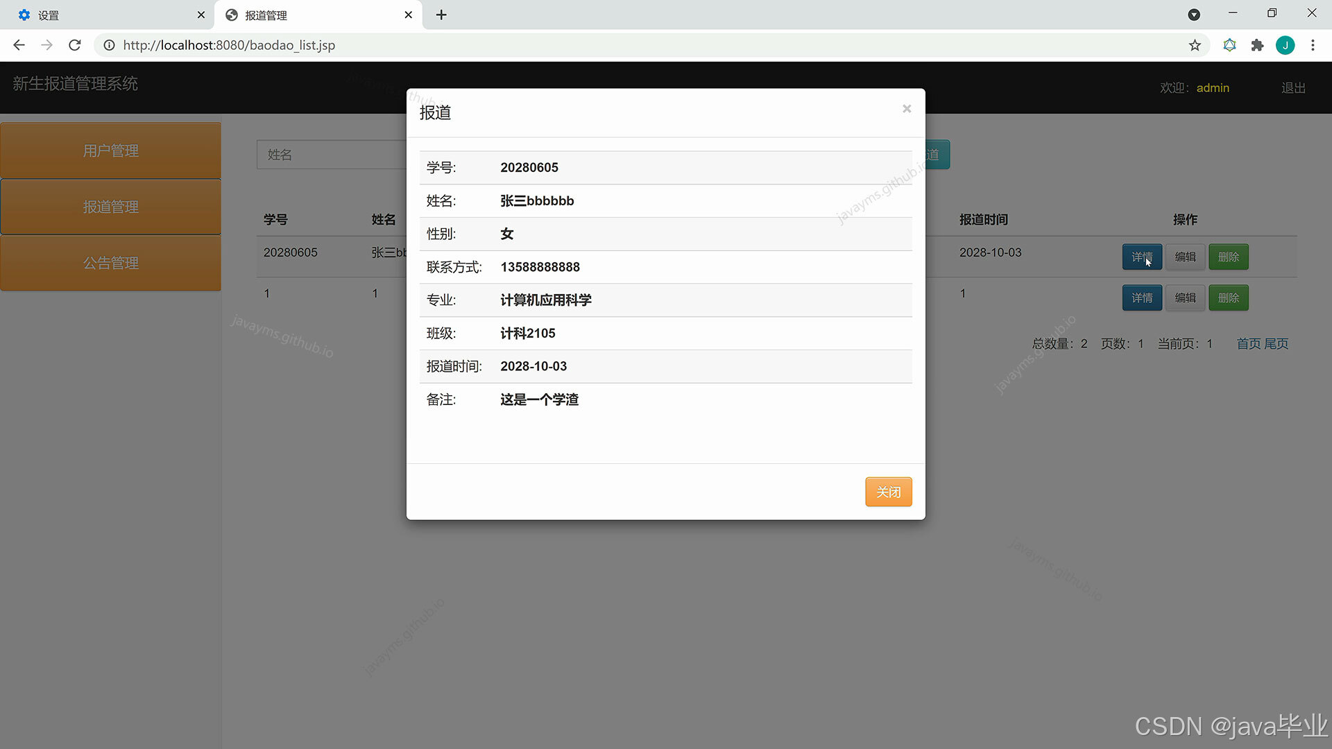The width and height of the screenshot is (1332, 749).
Task: Click the student number value 20280605 in dialog
Action: pos(529,167)
